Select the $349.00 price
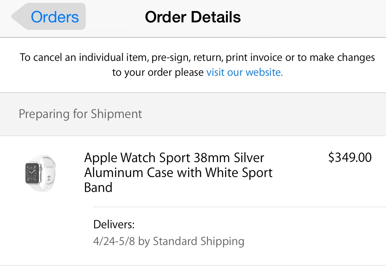Viewport: 386px width, 268px height. click(350, 157)
